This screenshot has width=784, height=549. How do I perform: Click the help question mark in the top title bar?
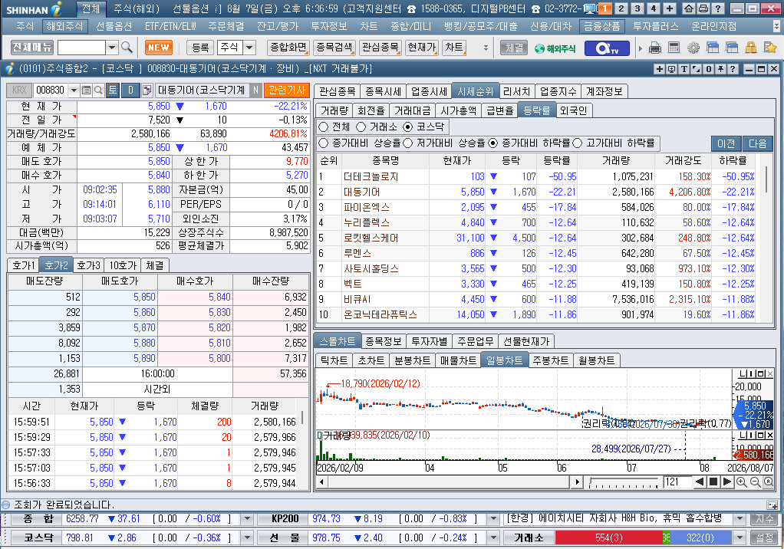pos(718,8)
